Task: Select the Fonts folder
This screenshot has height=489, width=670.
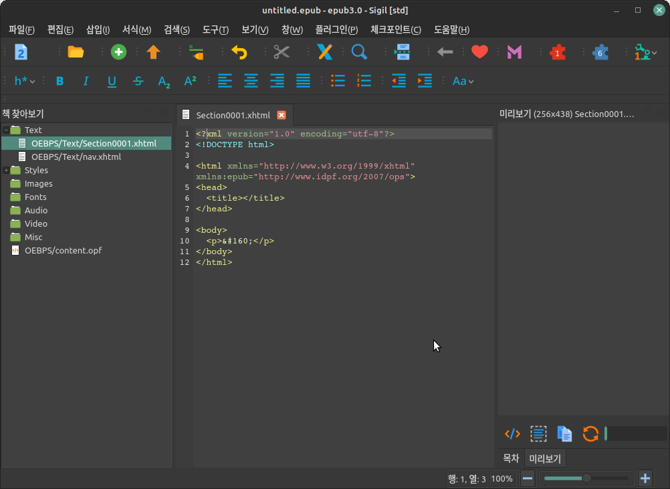Action: [35, 197]
